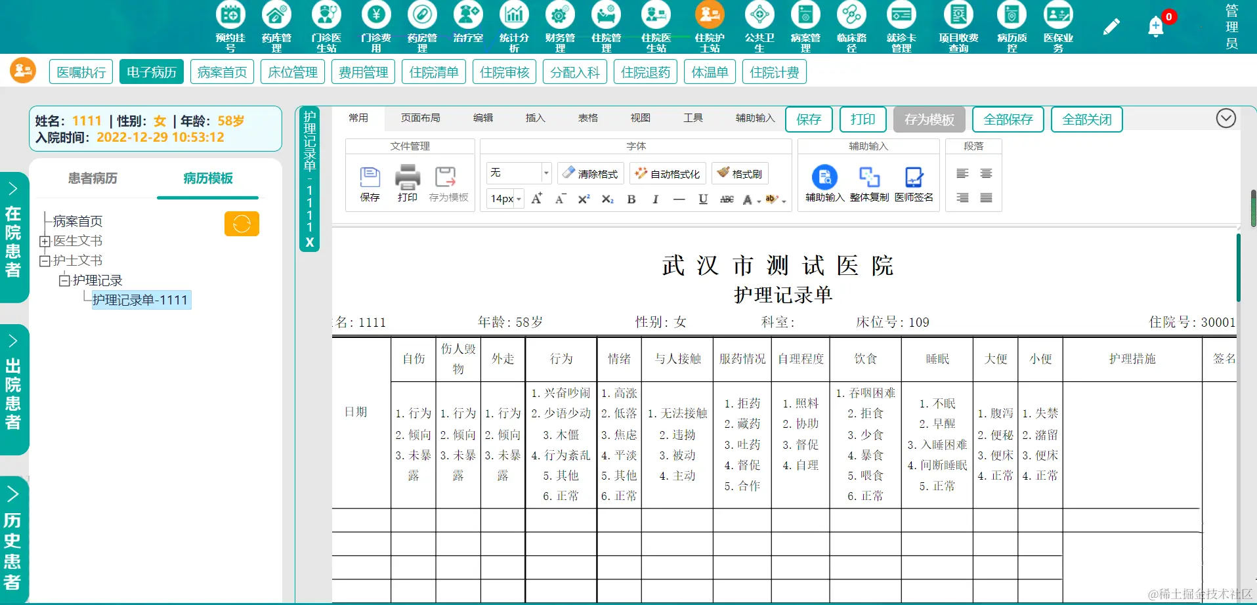The image size is (1257, 605).
Task: Toggle strikethrough (ABC) formatting
Action: click(727, 199)
